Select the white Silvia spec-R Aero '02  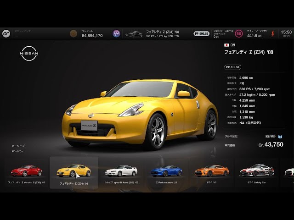121,173
